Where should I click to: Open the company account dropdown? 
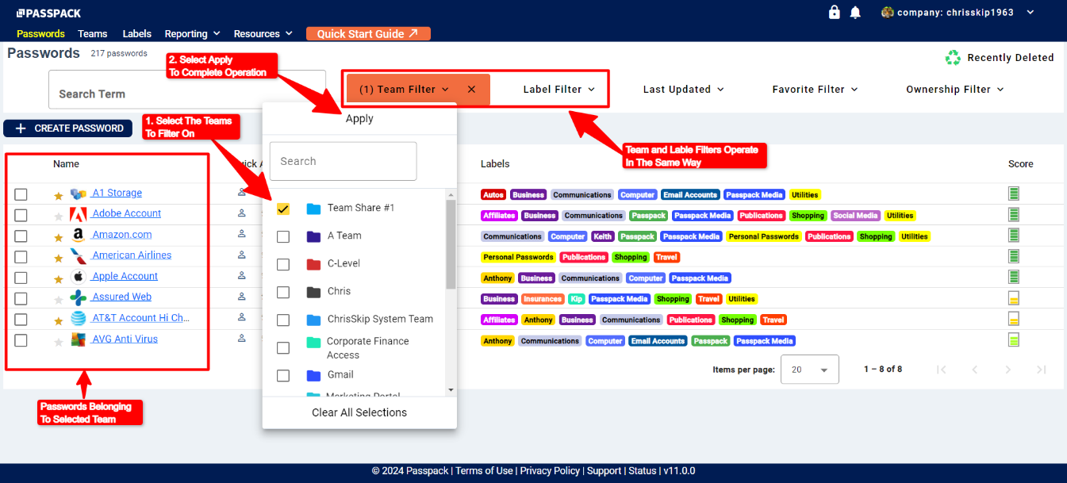(x=958, y=12)
